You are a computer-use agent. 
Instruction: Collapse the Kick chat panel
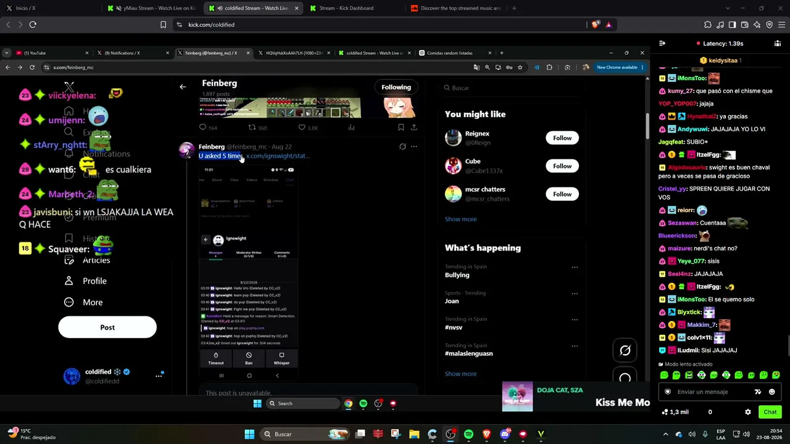[x=662, y=44]
